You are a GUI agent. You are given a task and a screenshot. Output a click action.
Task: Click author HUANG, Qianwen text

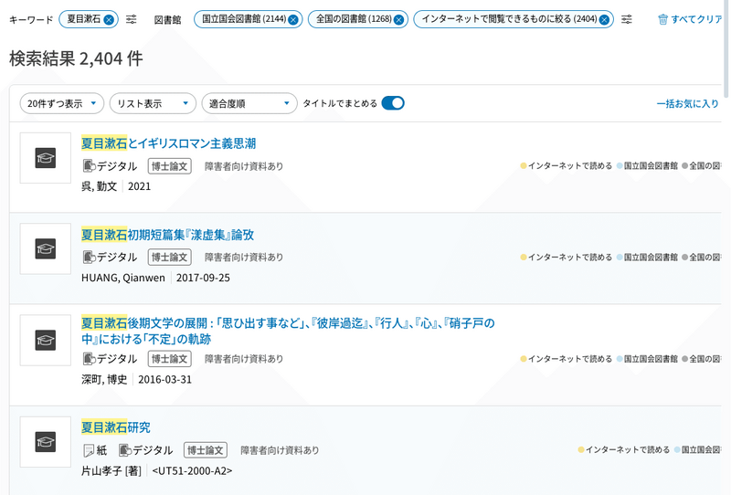123,278
